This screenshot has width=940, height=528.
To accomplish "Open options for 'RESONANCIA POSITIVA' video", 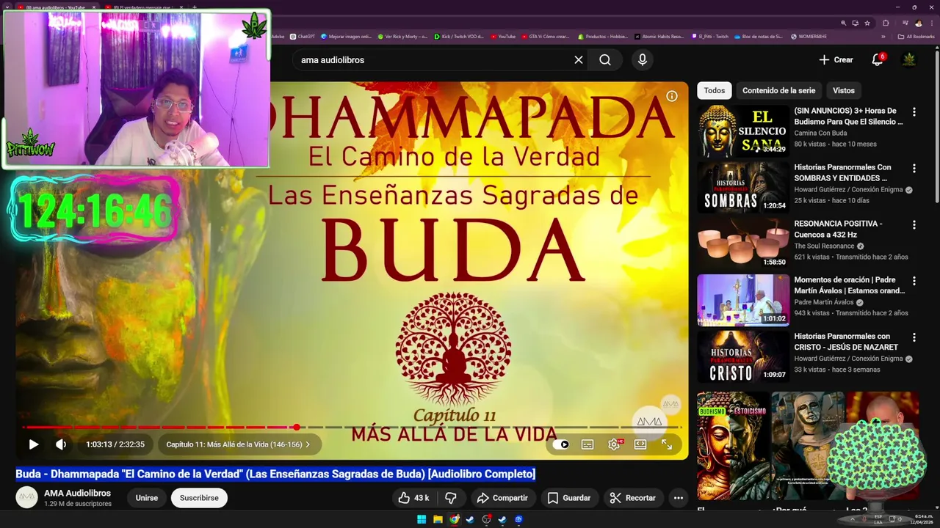I will tap(914, 225).
